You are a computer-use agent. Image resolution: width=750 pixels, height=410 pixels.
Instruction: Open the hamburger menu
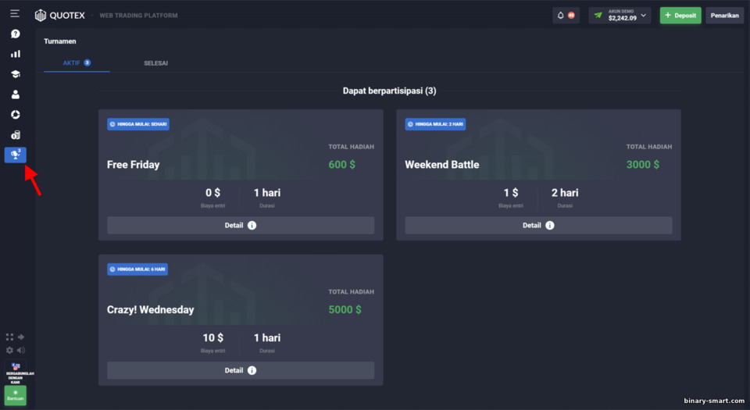[x=15, y=13]
